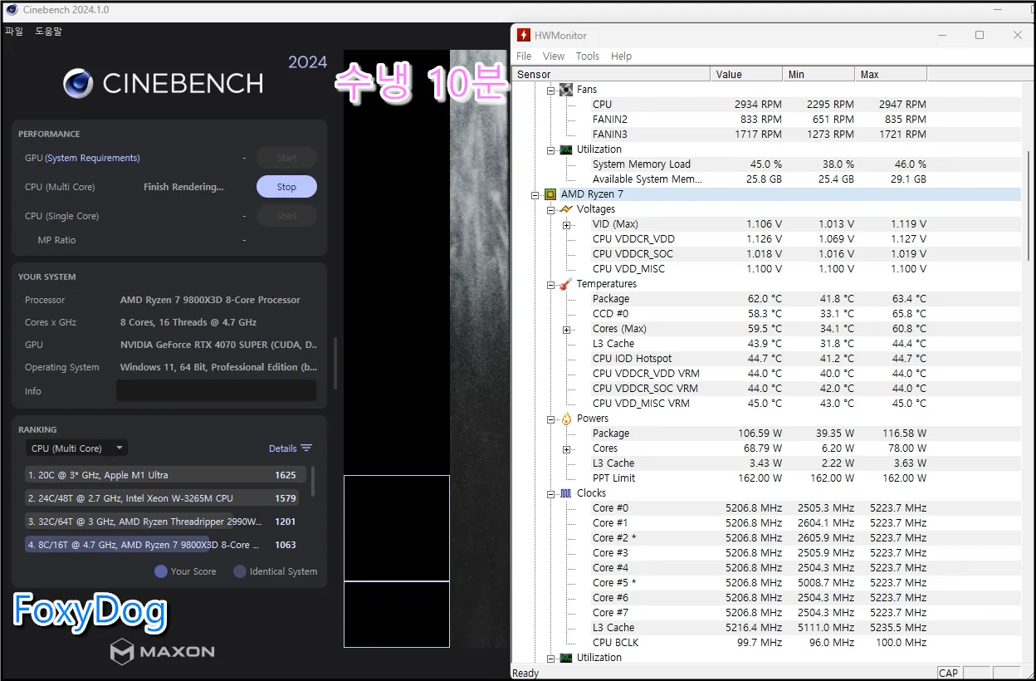The image size is (1036, 681).
Task: Click the Info text field in Cinebench
Action: 216,390
